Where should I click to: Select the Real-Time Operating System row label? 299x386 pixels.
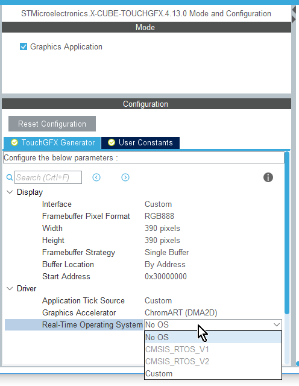coord(92,324)
